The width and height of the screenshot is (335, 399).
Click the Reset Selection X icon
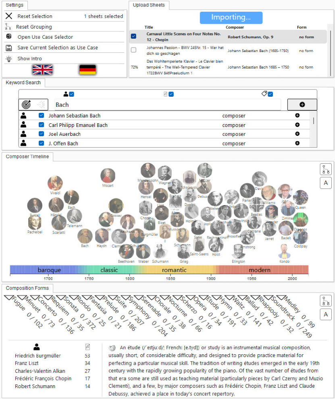pyautogui.click(x=9, y=16)
